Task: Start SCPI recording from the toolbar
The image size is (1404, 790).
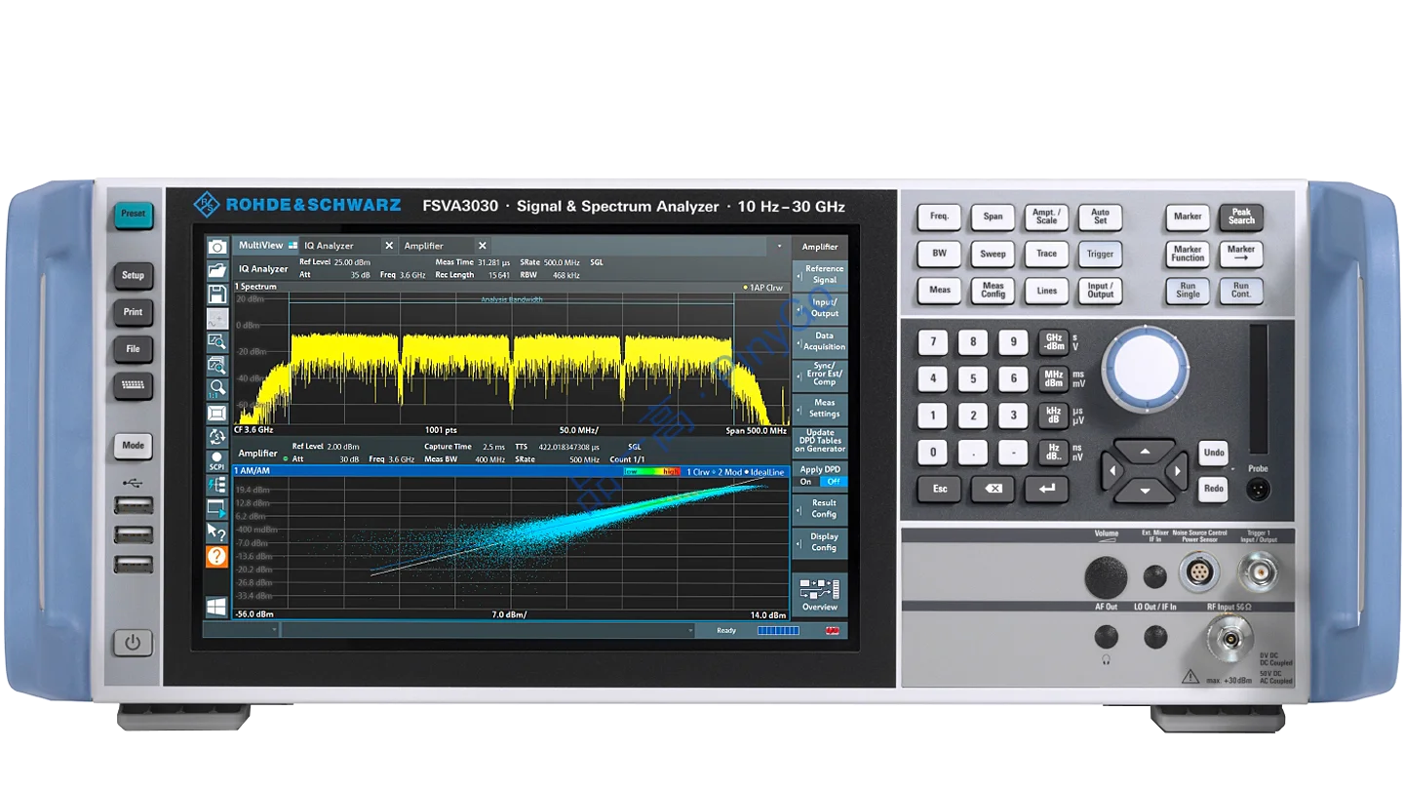Action: point(216,460)
